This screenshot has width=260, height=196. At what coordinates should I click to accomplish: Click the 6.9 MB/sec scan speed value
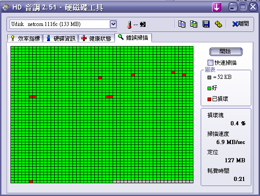pyautogui.click(x=230, y=142)
